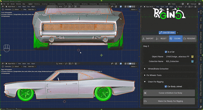
Task: Open the Help menu
Action: pyautogui.click(x=24, y=4)
